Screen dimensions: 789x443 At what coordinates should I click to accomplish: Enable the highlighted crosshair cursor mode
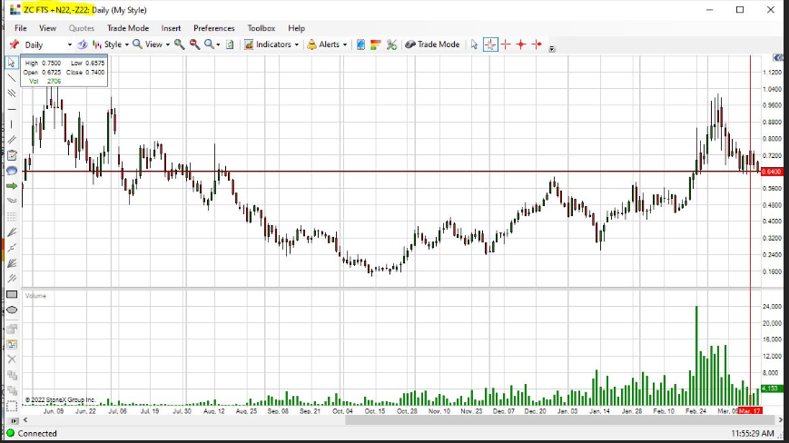pos(490,44)
